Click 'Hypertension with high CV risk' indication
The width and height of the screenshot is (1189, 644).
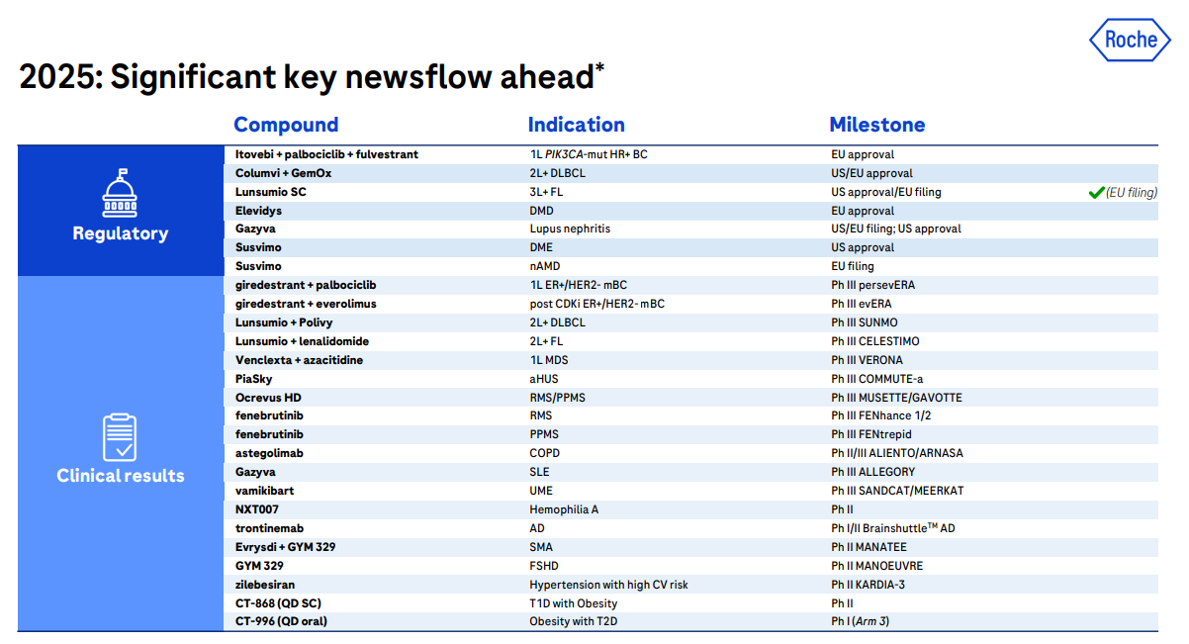pyautogui.click(x=609, y=585)
